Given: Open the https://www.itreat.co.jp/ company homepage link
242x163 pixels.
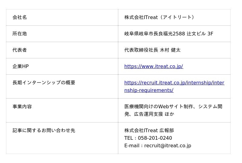Looking at the screenshot, I should point(153,66).
